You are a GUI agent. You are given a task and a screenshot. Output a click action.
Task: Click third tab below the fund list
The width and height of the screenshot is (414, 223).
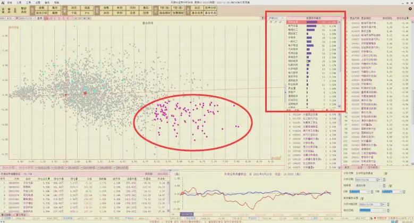pyautogui.click(x=373, y=167)
